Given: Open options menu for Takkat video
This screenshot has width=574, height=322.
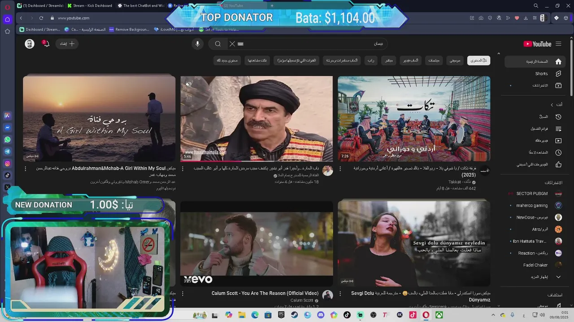Looking at the screenshot, I should pos(340,169).
